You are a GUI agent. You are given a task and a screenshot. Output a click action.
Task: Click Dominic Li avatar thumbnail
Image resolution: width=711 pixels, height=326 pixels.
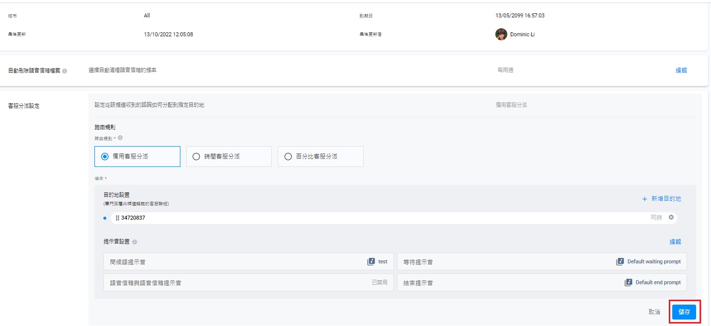pyautogui.click(x=501, y=34)
